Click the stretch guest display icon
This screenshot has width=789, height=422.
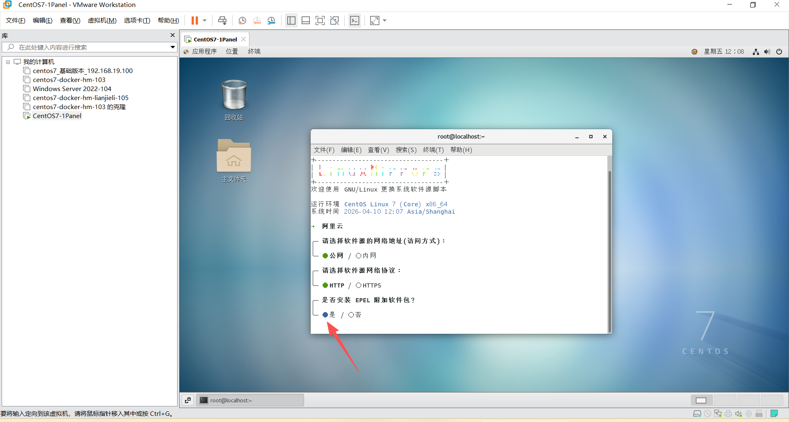(375, 21)
